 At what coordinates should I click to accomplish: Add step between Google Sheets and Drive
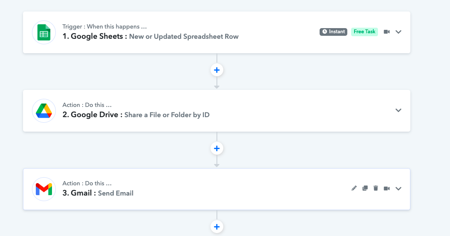pyautogui.click(x=216, y=70)
